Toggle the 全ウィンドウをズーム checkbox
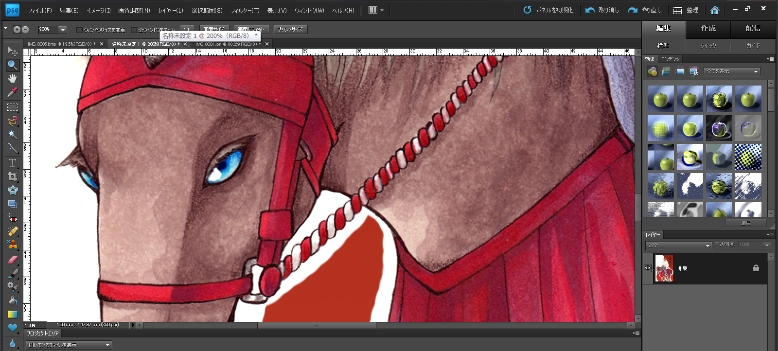 (x=134, y=30)
